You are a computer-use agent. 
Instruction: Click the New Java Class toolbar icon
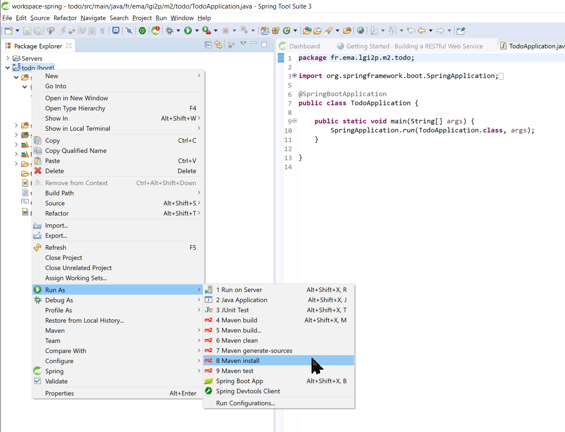pyautogui.click(x=287, y=31)
